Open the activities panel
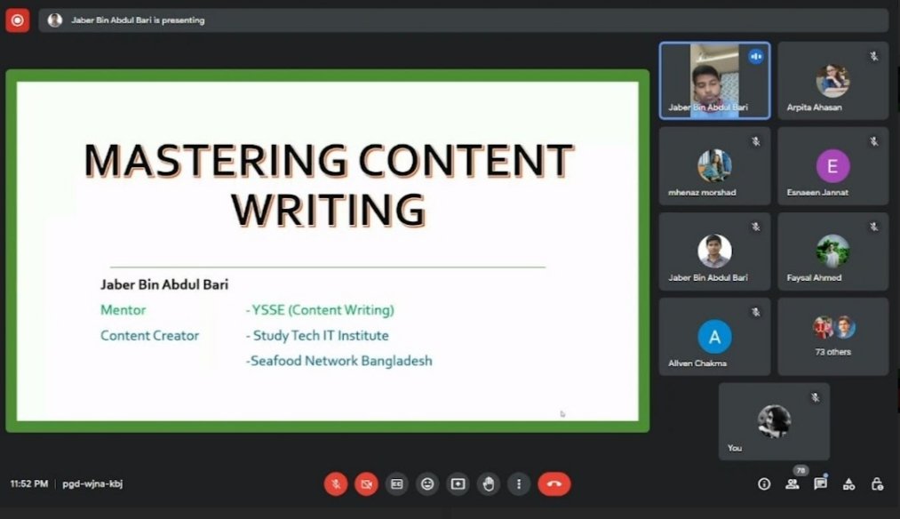The image size is (900, 519). [848, 484]
